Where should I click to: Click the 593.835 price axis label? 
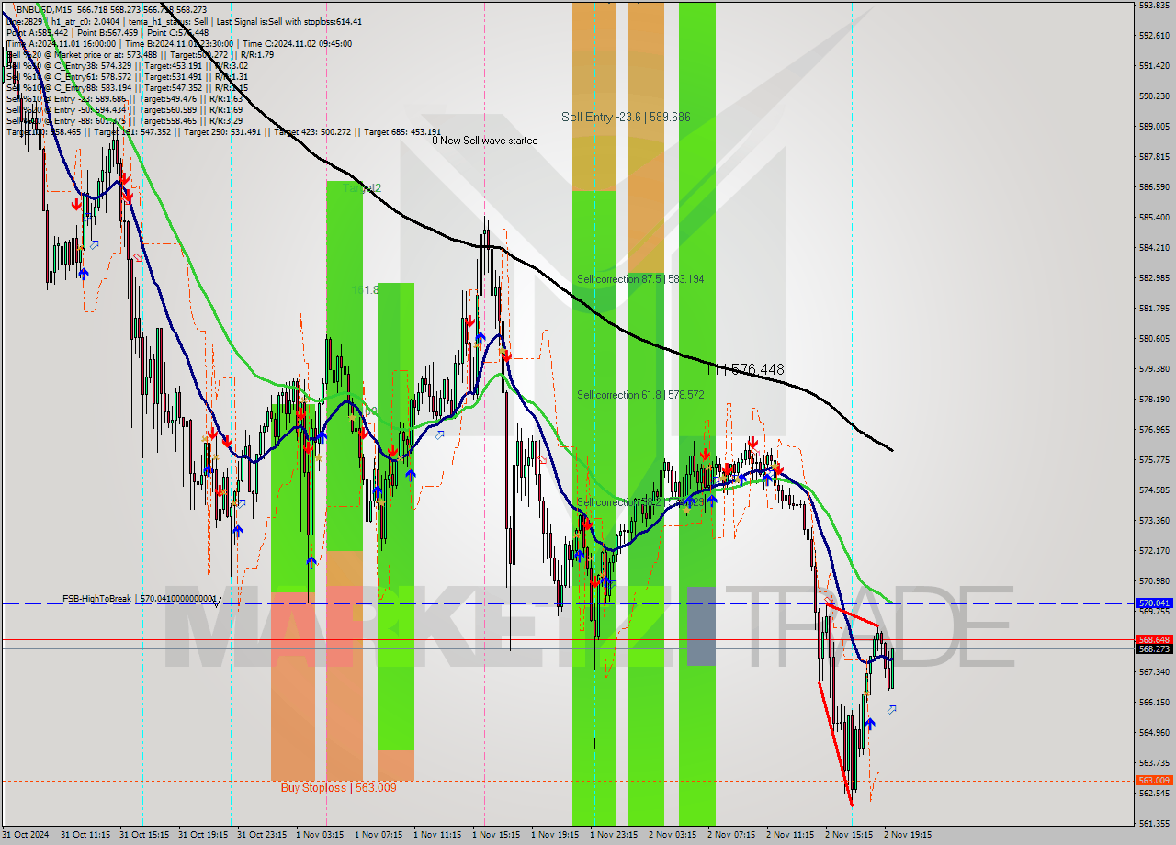(x=1154, y=6)
